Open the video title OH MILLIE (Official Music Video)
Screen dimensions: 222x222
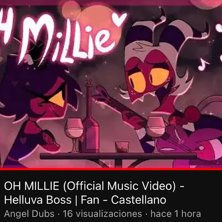coord(94,186)
